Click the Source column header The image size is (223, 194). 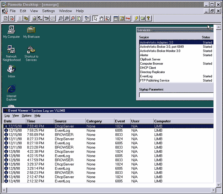coord(70,121)
